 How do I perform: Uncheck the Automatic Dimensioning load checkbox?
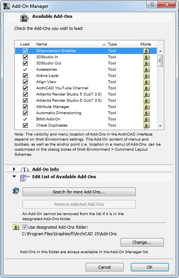pyautogui.click(x=25, y=113)
